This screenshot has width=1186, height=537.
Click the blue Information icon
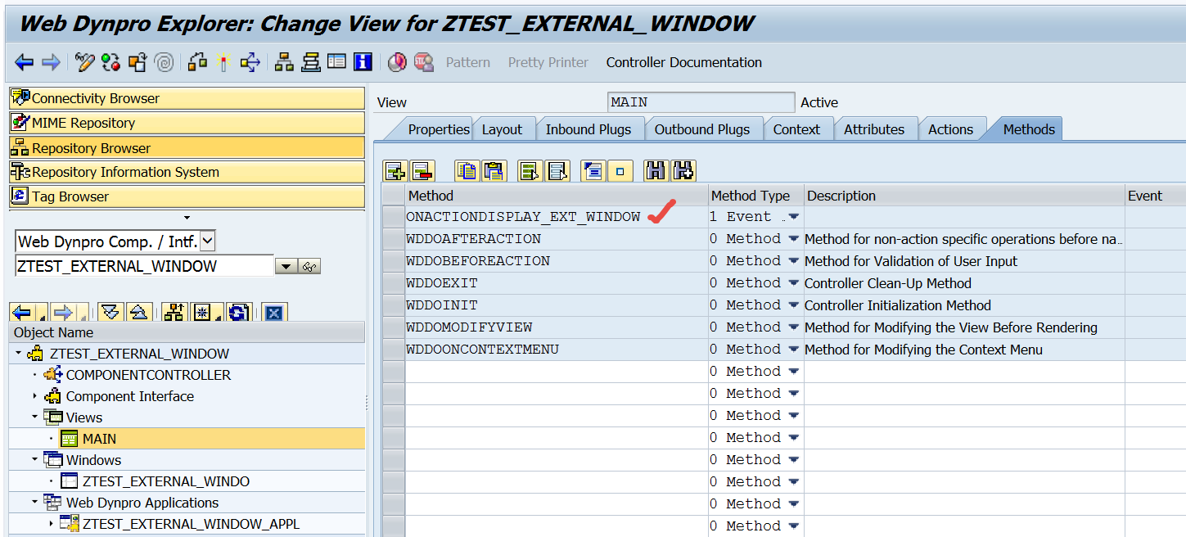363,62
